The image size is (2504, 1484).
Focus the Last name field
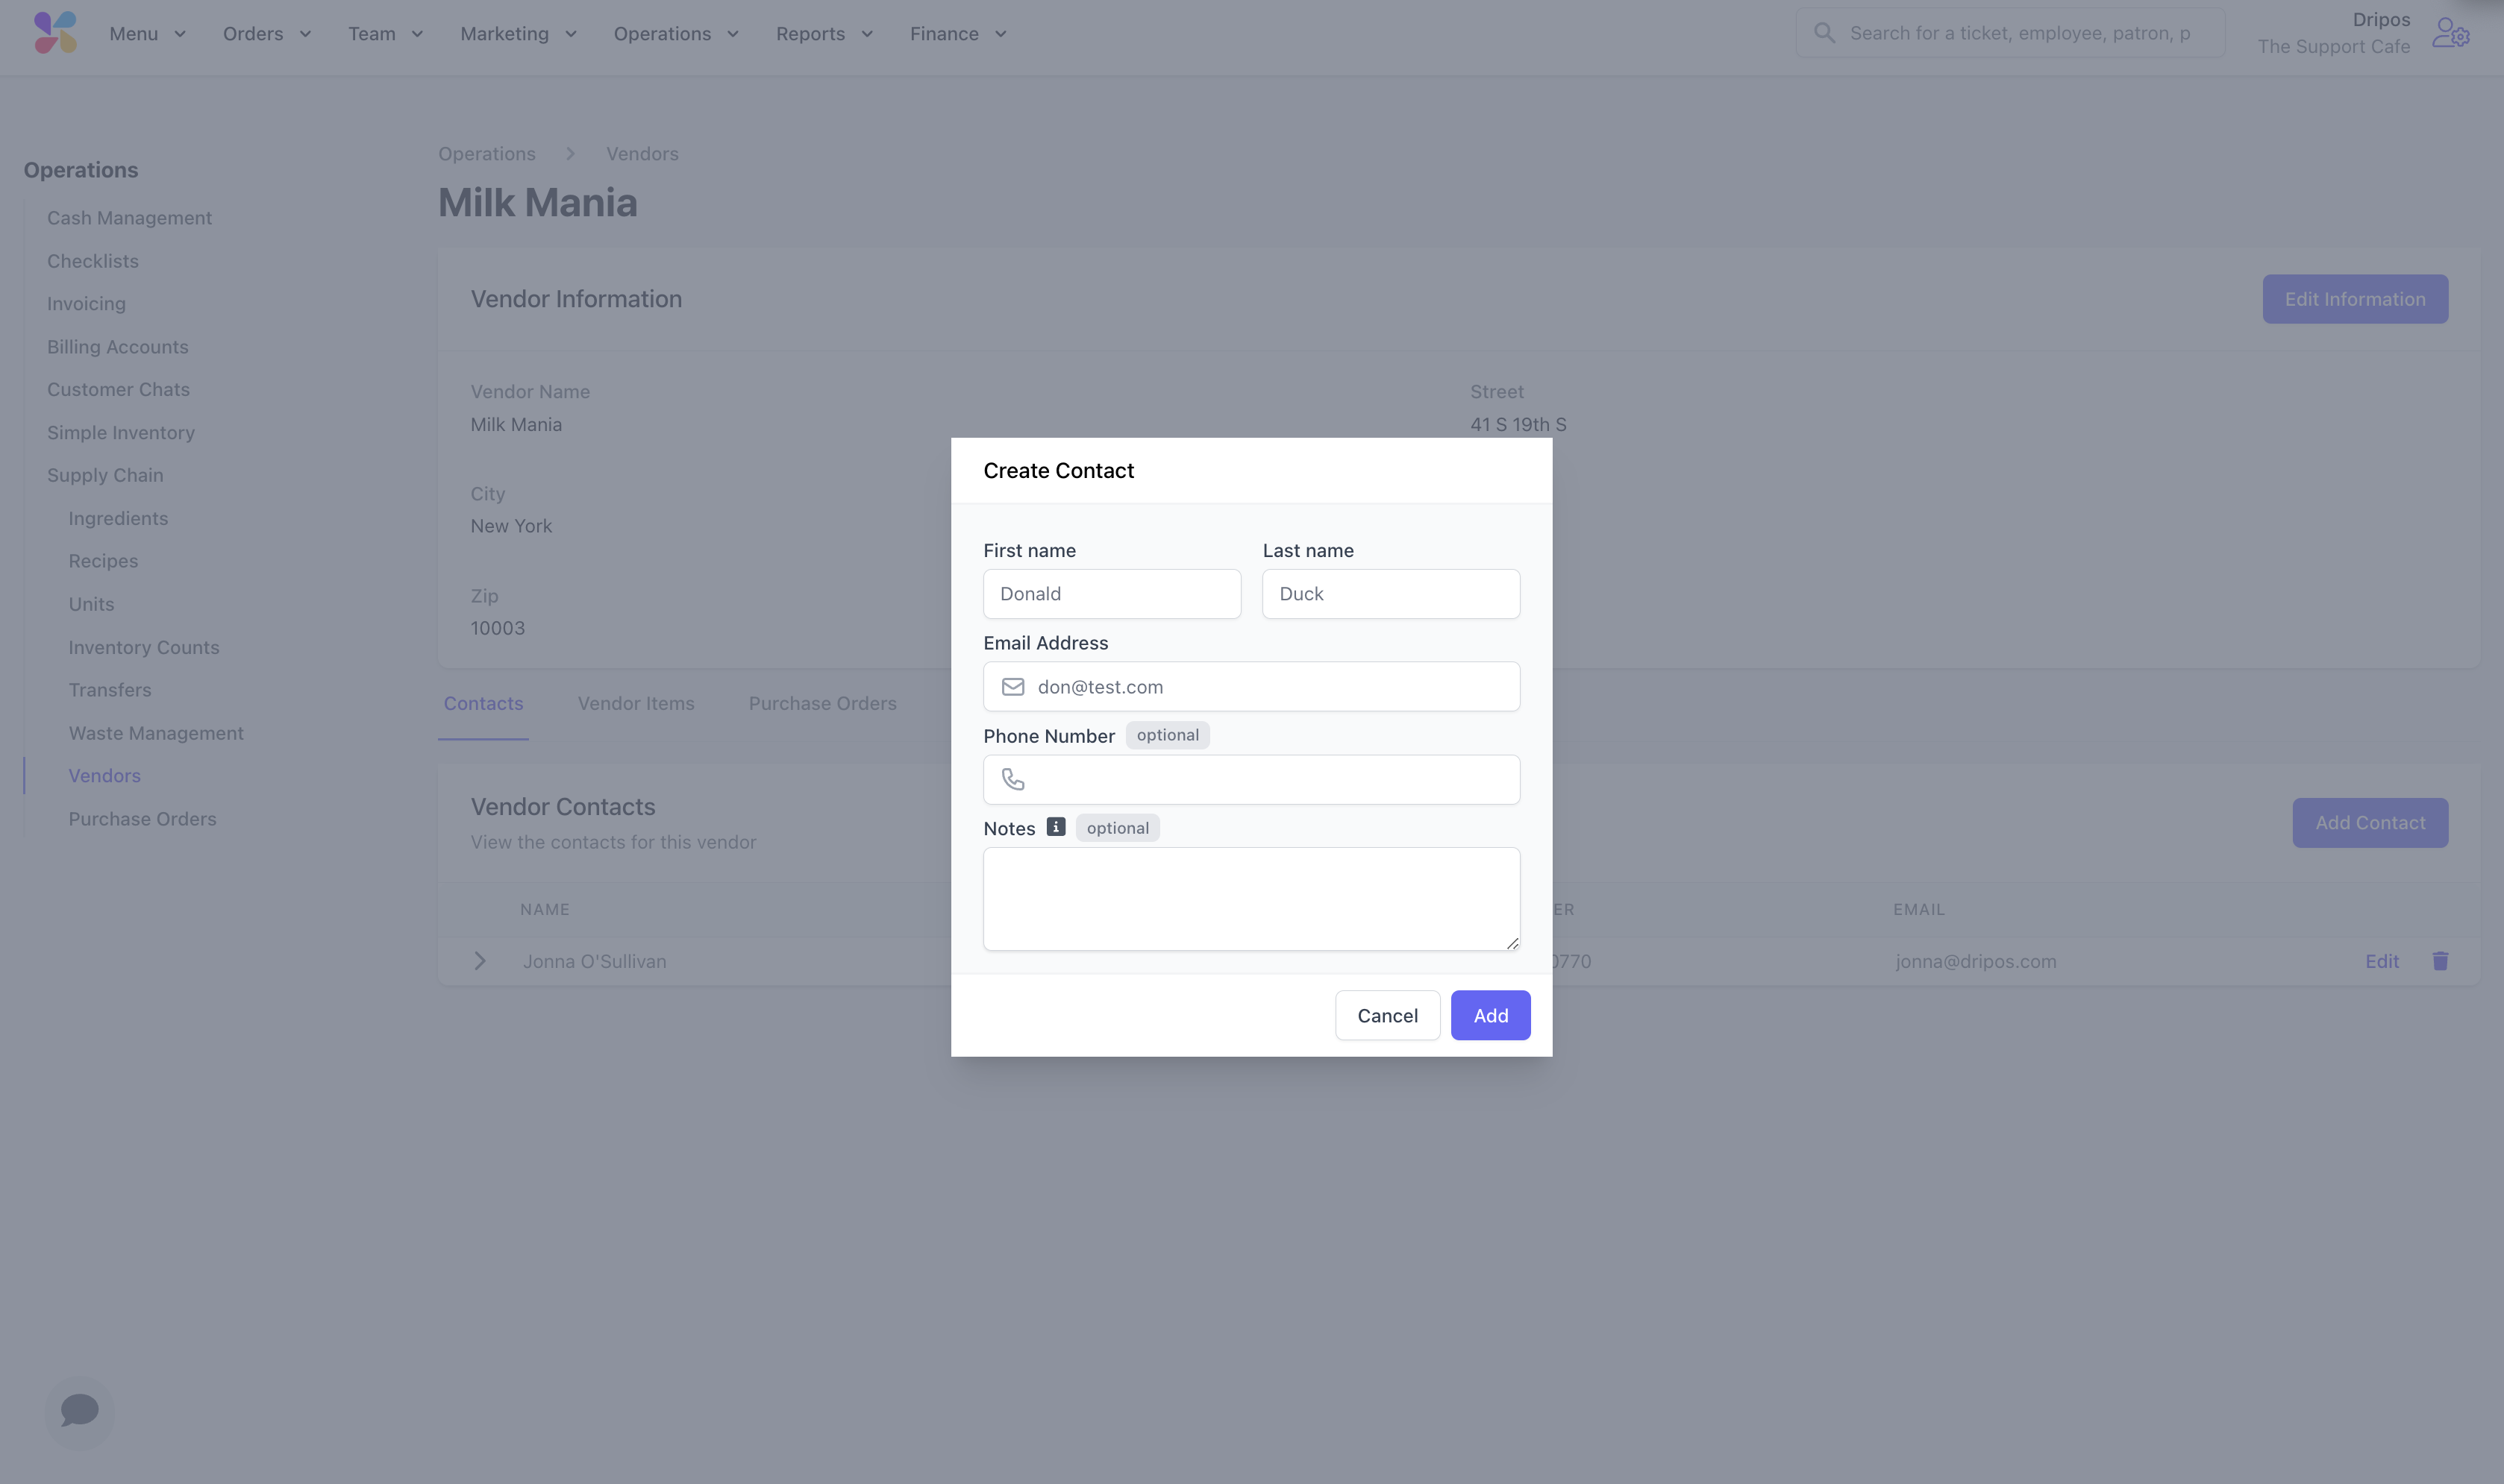[1391, 594]
